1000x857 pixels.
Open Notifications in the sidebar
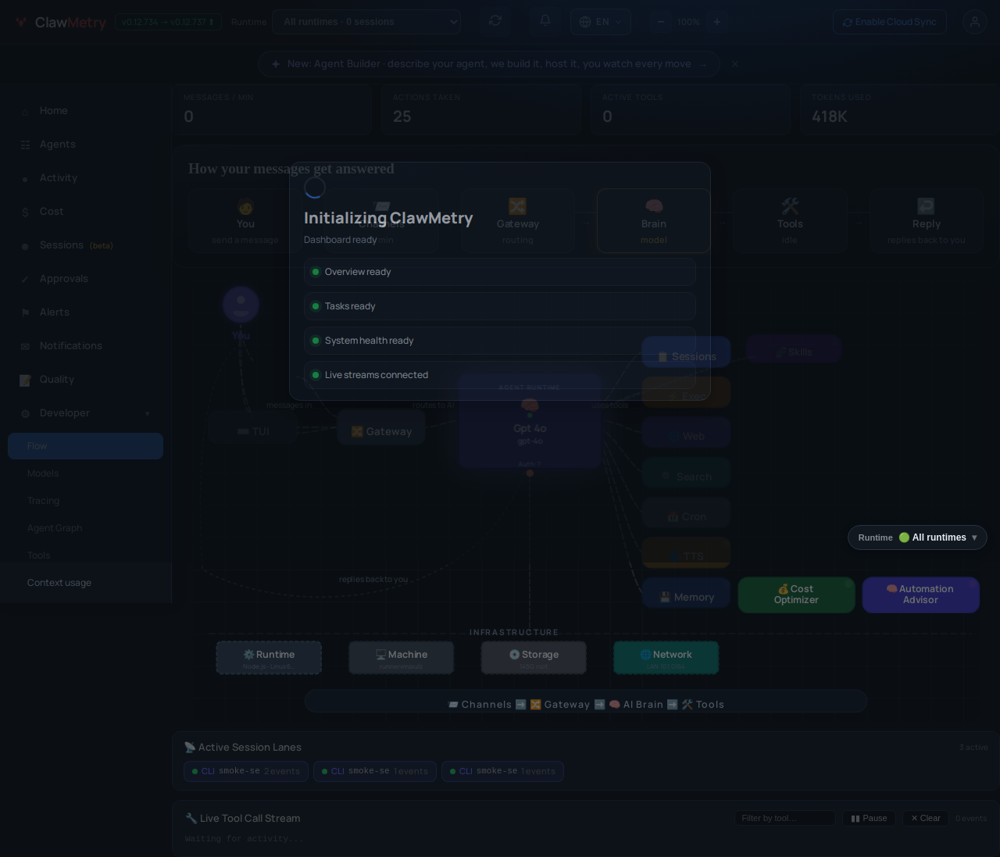pos(85,345)
